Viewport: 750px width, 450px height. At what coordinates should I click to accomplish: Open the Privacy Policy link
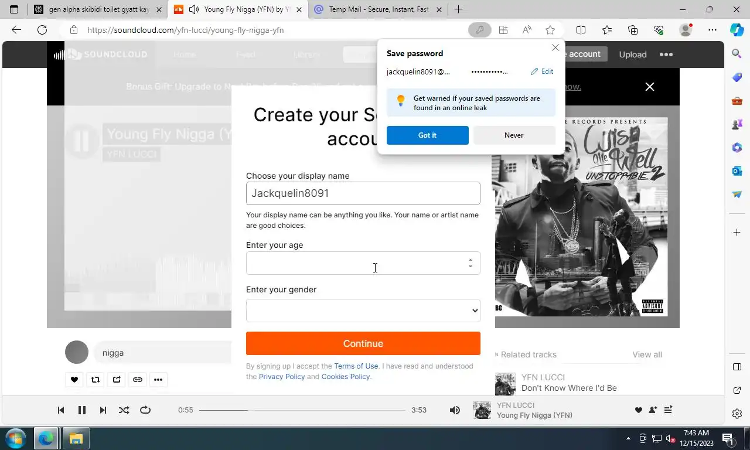point(282,377)
